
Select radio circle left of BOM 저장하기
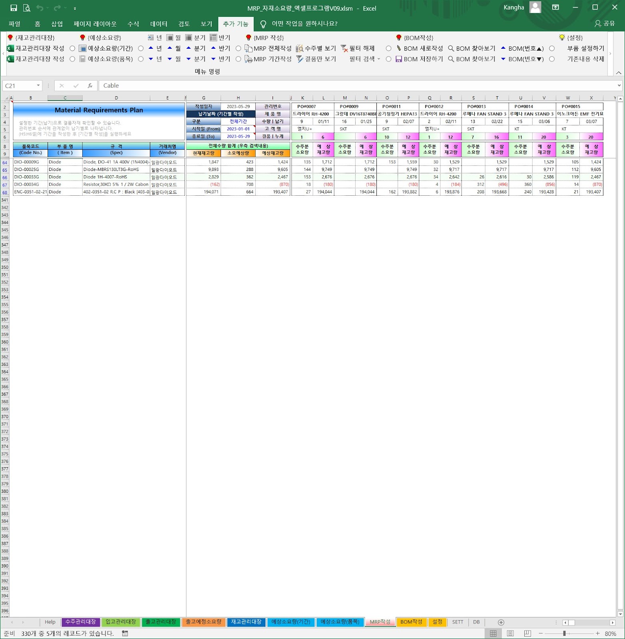click(388, 59)
